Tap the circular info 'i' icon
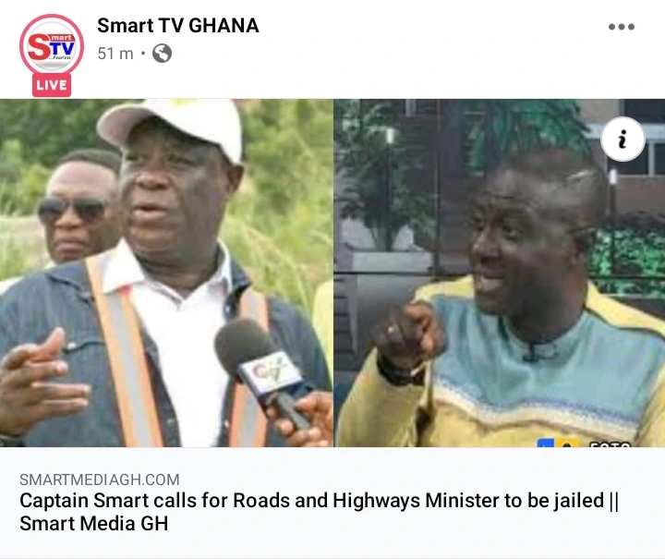The image size is (665, 559). coord(623,140)
